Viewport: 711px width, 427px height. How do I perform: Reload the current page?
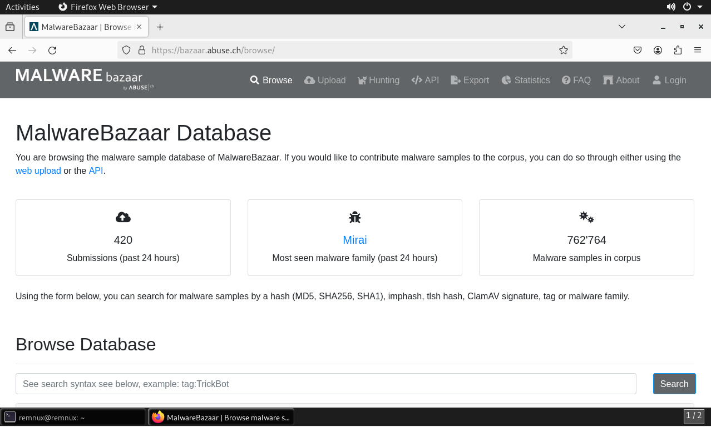pos(52,50)
